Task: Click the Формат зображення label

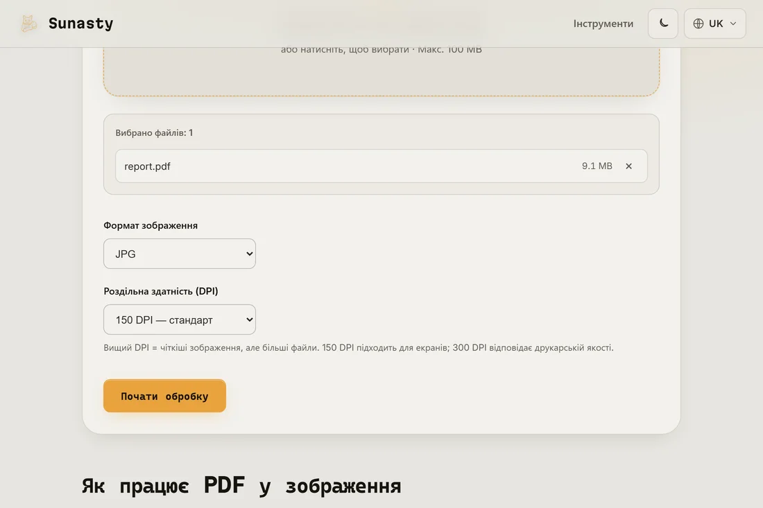Action: [x=151, y=225]
